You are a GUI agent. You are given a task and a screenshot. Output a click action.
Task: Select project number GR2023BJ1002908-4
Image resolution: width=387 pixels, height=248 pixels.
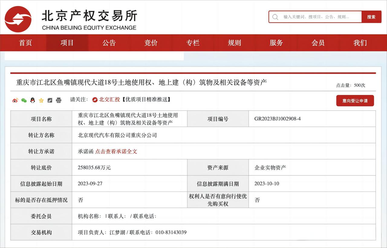click(x=278, y=119)
